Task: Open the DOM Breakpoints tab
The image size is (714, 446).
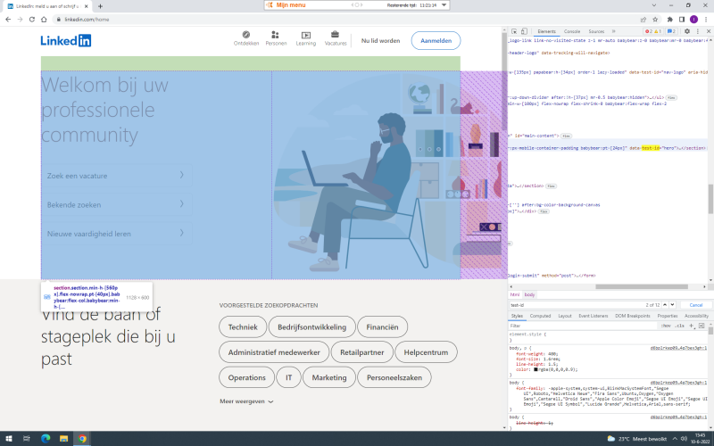Action: [x=633, y=316]
